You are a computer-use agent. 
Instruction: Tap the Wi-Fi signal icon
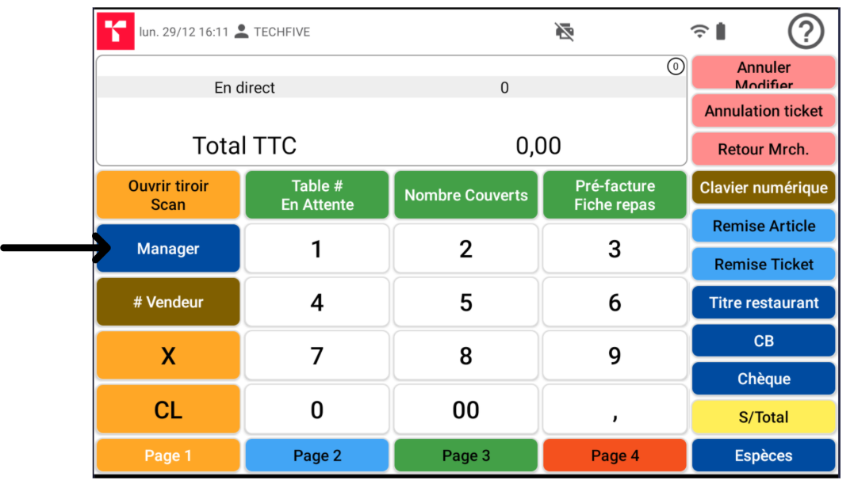[699, 32]
